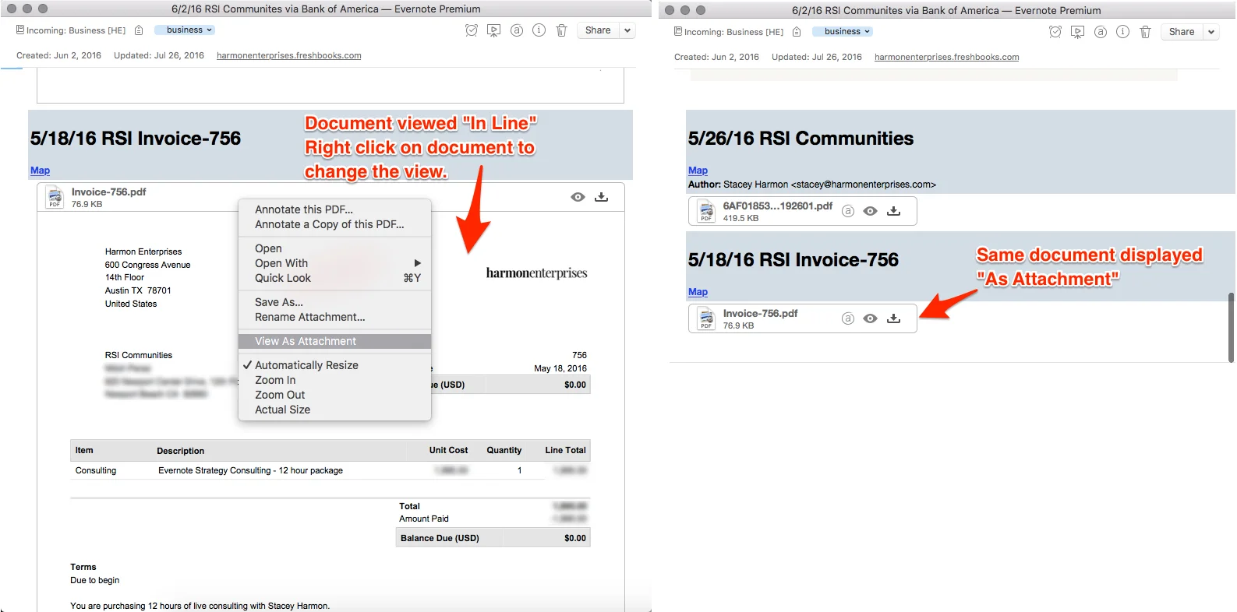Viewport: 1237px width, 612px height.
Task: Start presentation mode in right window
Action: tap(1077, 32)
